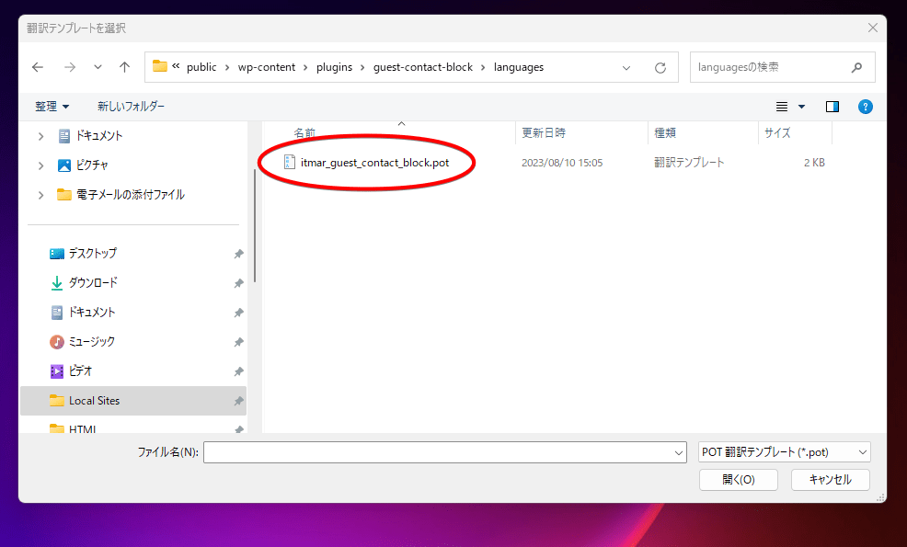Click the 翻訳テンプレート type cell
This screenshot has width=907, height=547.
pyautogui.click(x=689, y=163)
